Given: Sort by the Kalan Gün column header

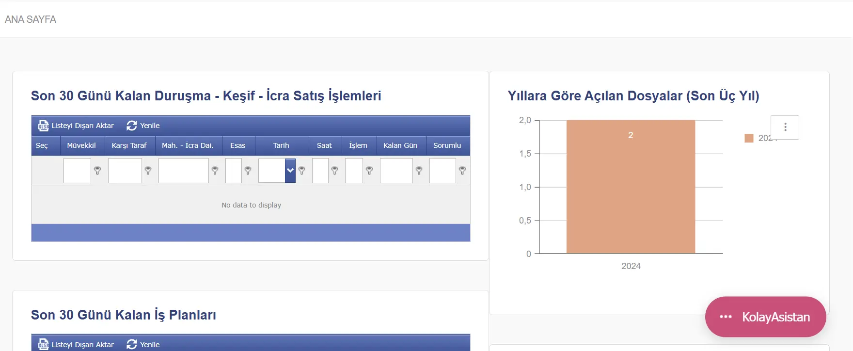Looking at the screenshot, I should coord(400,145).
